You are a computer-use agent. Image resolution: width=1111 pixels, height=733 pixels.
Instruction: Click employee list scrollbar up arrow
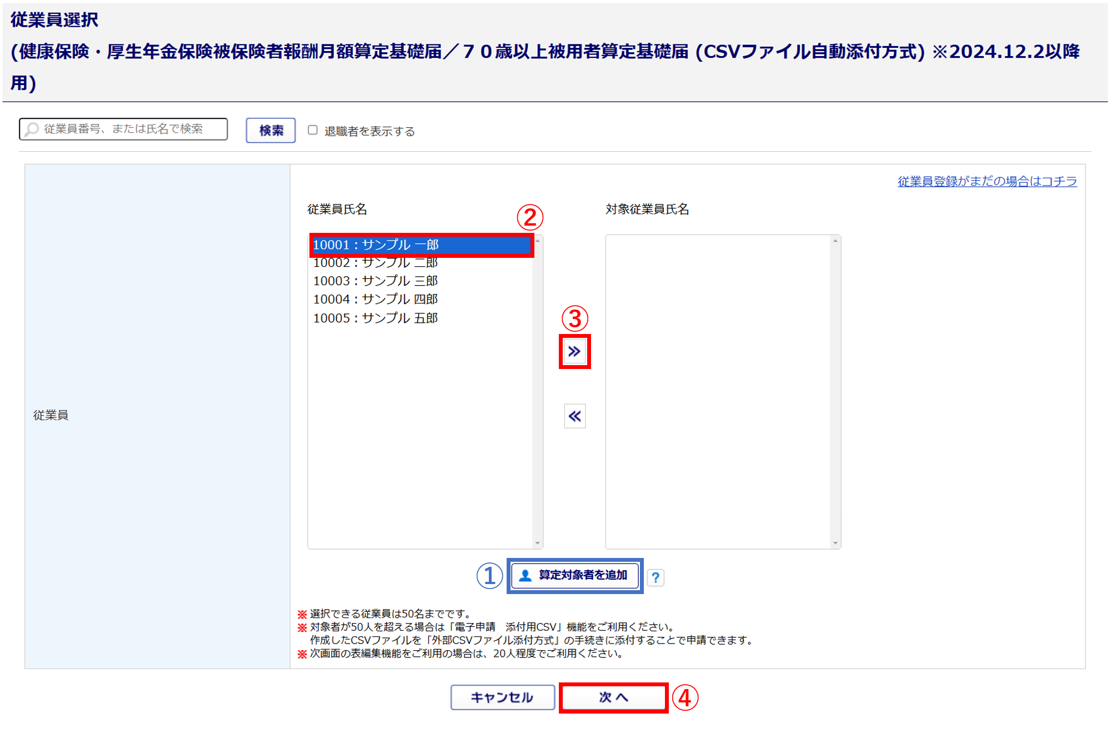537,241
